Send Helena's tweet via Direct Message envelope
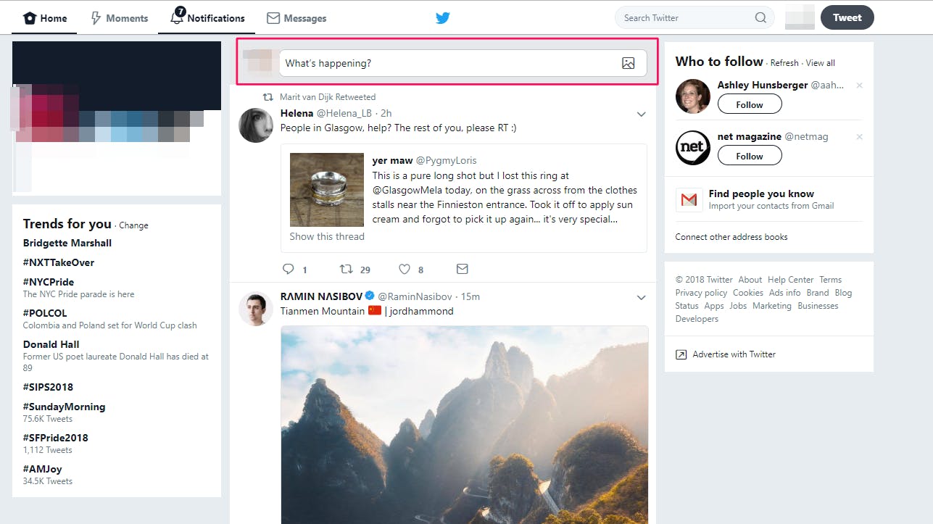The height and width of the screenshot is (524, 933). coord(463,269)
